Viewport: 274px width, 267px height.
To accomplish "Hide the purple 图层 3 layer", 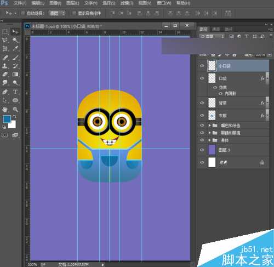I will 202,150.
